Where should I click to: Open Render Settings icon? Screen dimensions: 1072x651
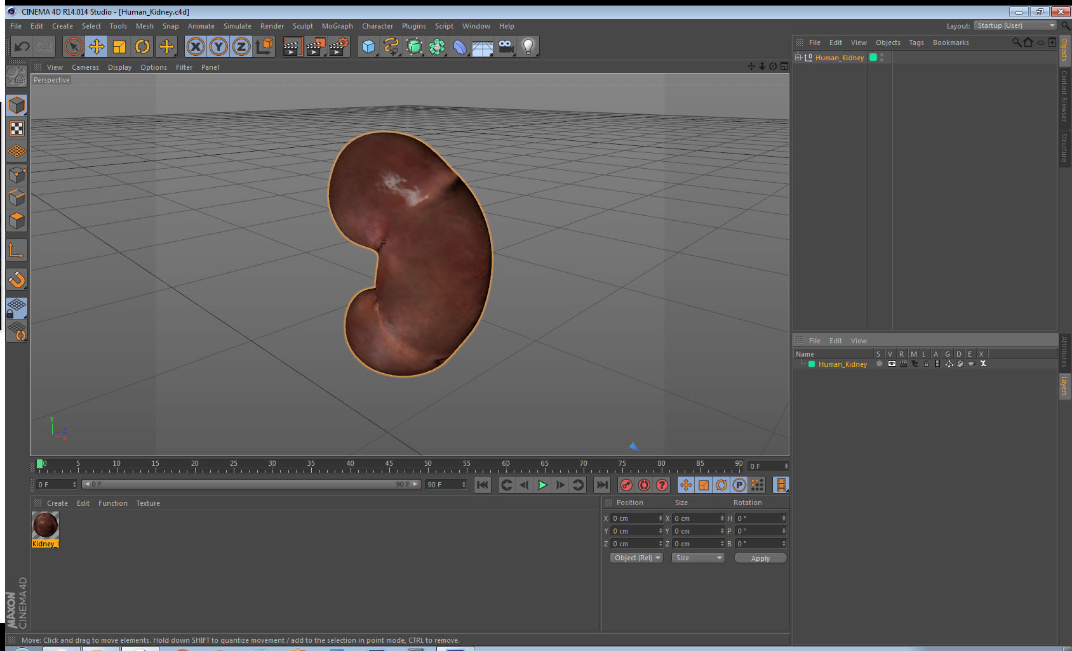(338, 46)
